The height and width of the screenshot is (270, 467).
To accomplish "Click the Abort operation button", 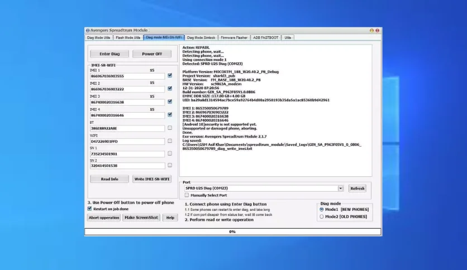I will [x=104, y=218].
